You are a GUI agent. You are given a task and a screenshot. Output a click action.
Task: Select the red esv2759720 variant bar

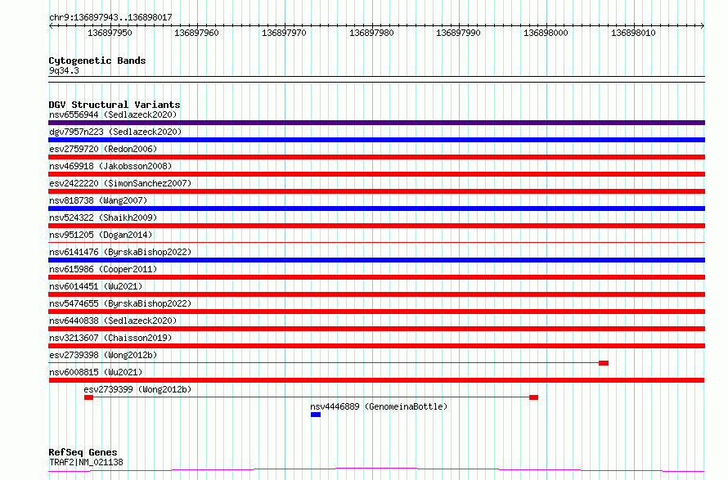coord(376,157)
